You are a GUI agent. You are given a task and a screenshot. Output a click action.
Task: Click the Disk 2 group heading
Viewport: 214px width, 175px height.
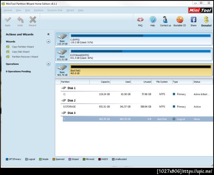coord(72,100)
